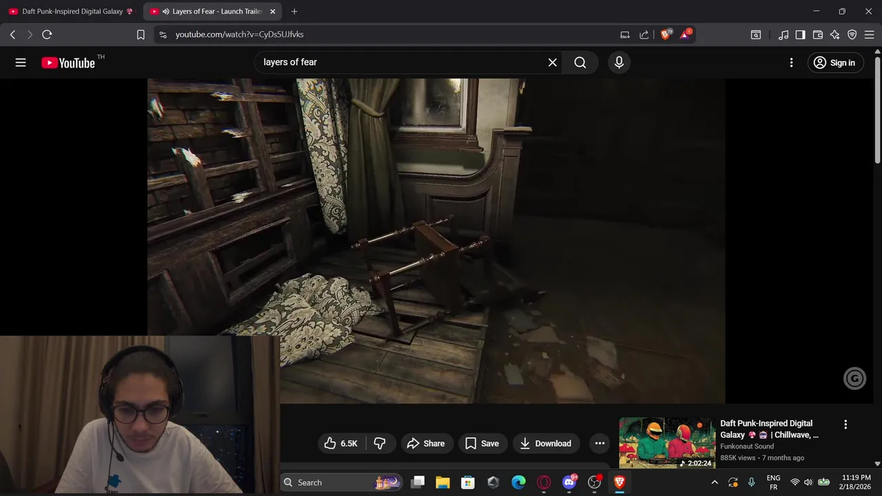Pause the Layers of Fear video player

tap(436, 240)
